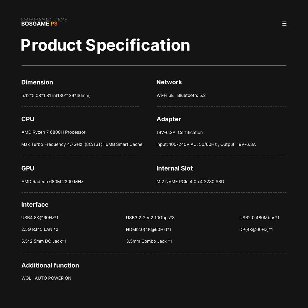Click the Additional function heading
Image resolution: width=308 pixels, height=308 pixels.
click(50, 265)
